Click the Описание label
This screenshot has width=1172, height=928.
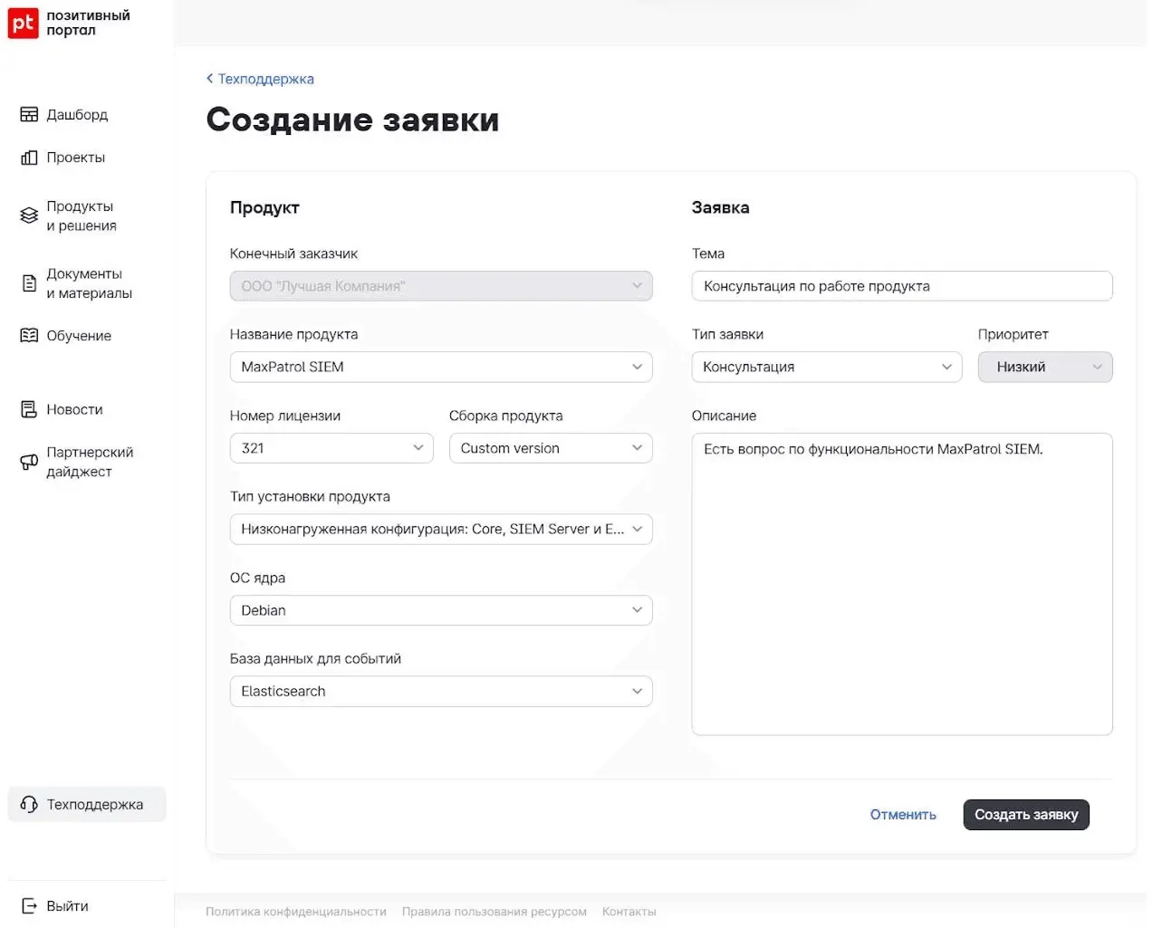pyautogui.click(x=724, y=416)
